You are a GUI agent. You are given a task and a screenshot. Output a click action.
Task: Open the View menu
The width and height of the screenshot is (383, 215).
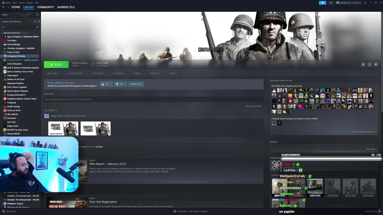(x=15, y=3)
